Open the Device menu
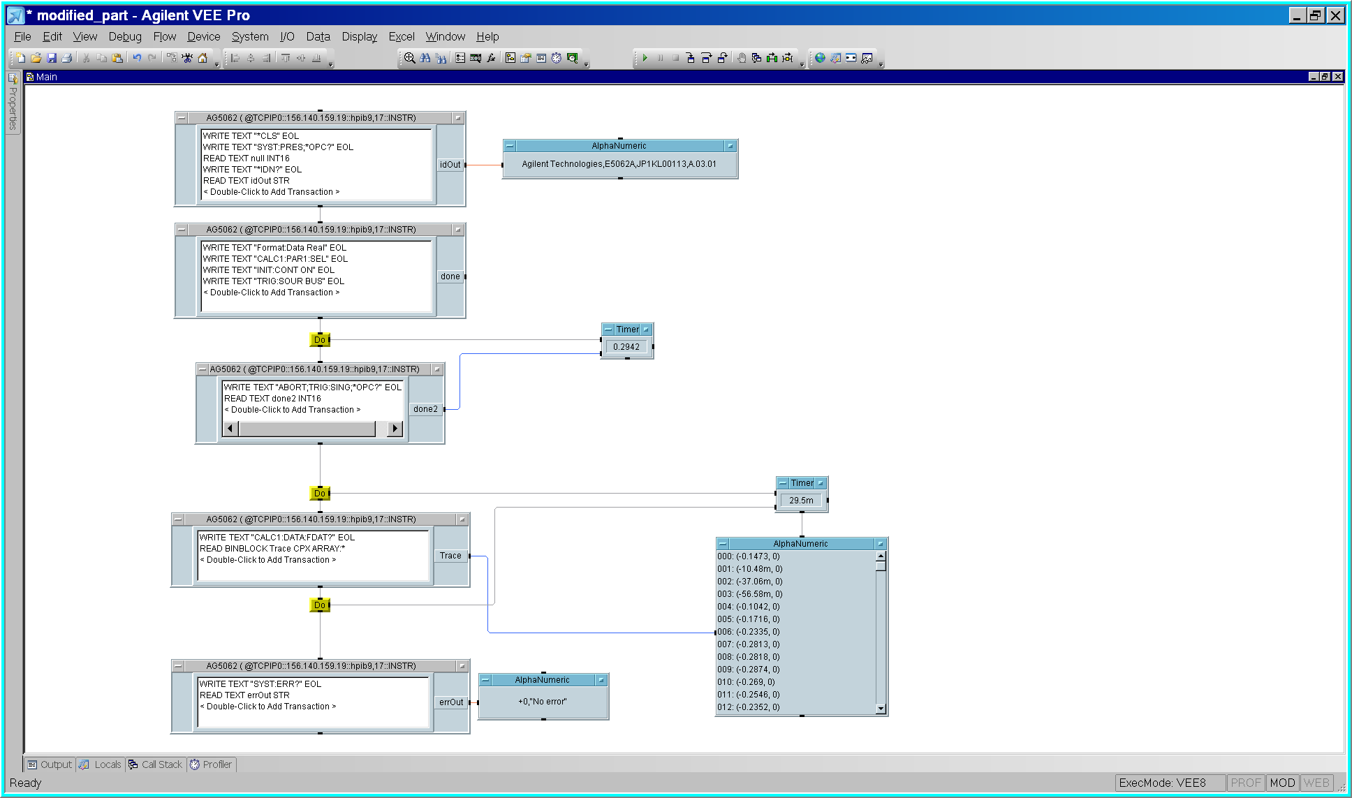The width and height of the screenshot is (1352, 798). (203, 36)
